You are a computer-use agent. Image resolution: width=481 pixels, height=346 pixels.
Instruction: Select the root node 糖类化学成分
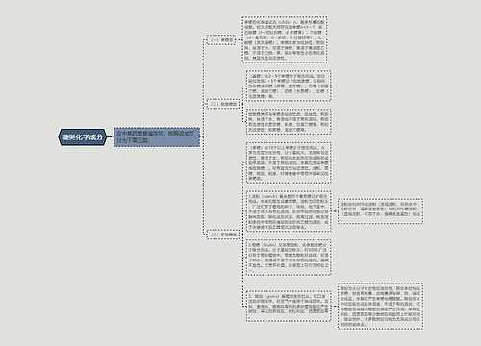point(82,137)
